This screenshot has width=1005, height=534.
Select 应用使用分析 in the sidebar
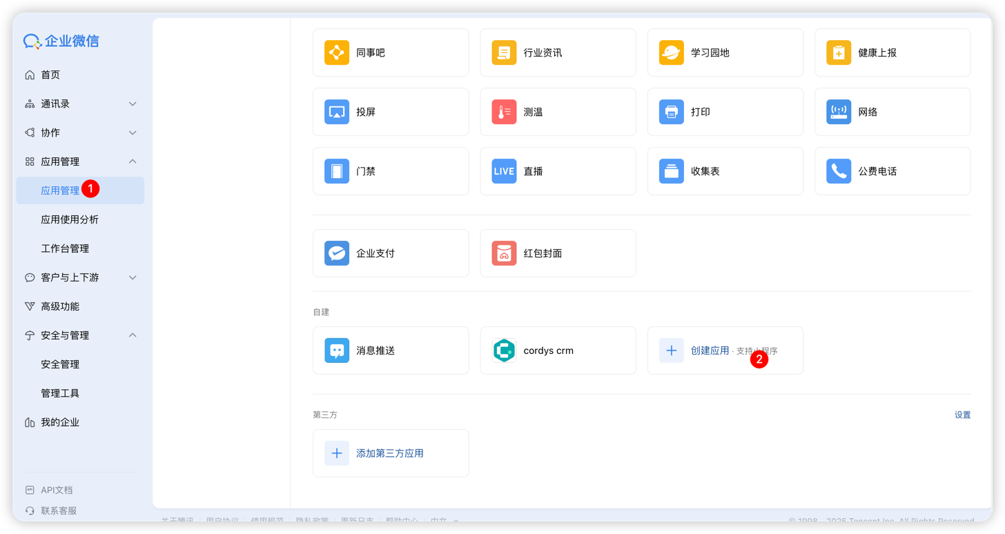coord(70,219)
